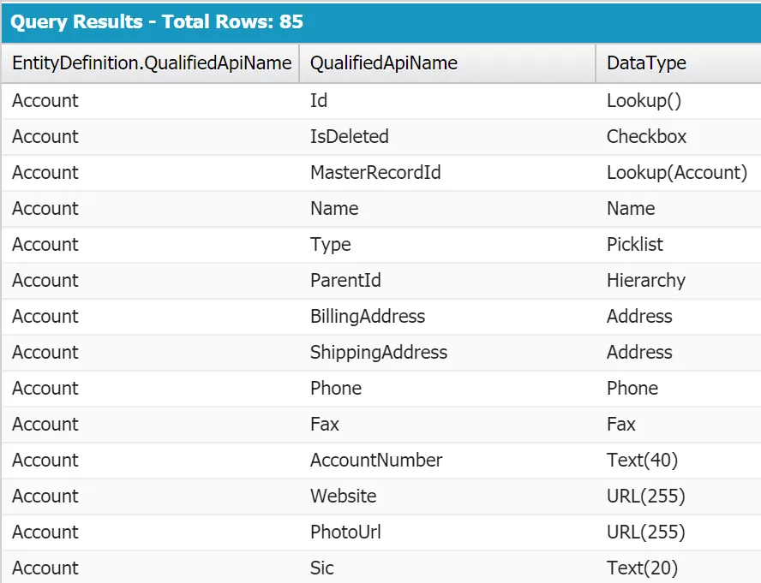Select the IsDeleted field cell
The width and height of the screenshot is (761, 583).
click(349, 137)
